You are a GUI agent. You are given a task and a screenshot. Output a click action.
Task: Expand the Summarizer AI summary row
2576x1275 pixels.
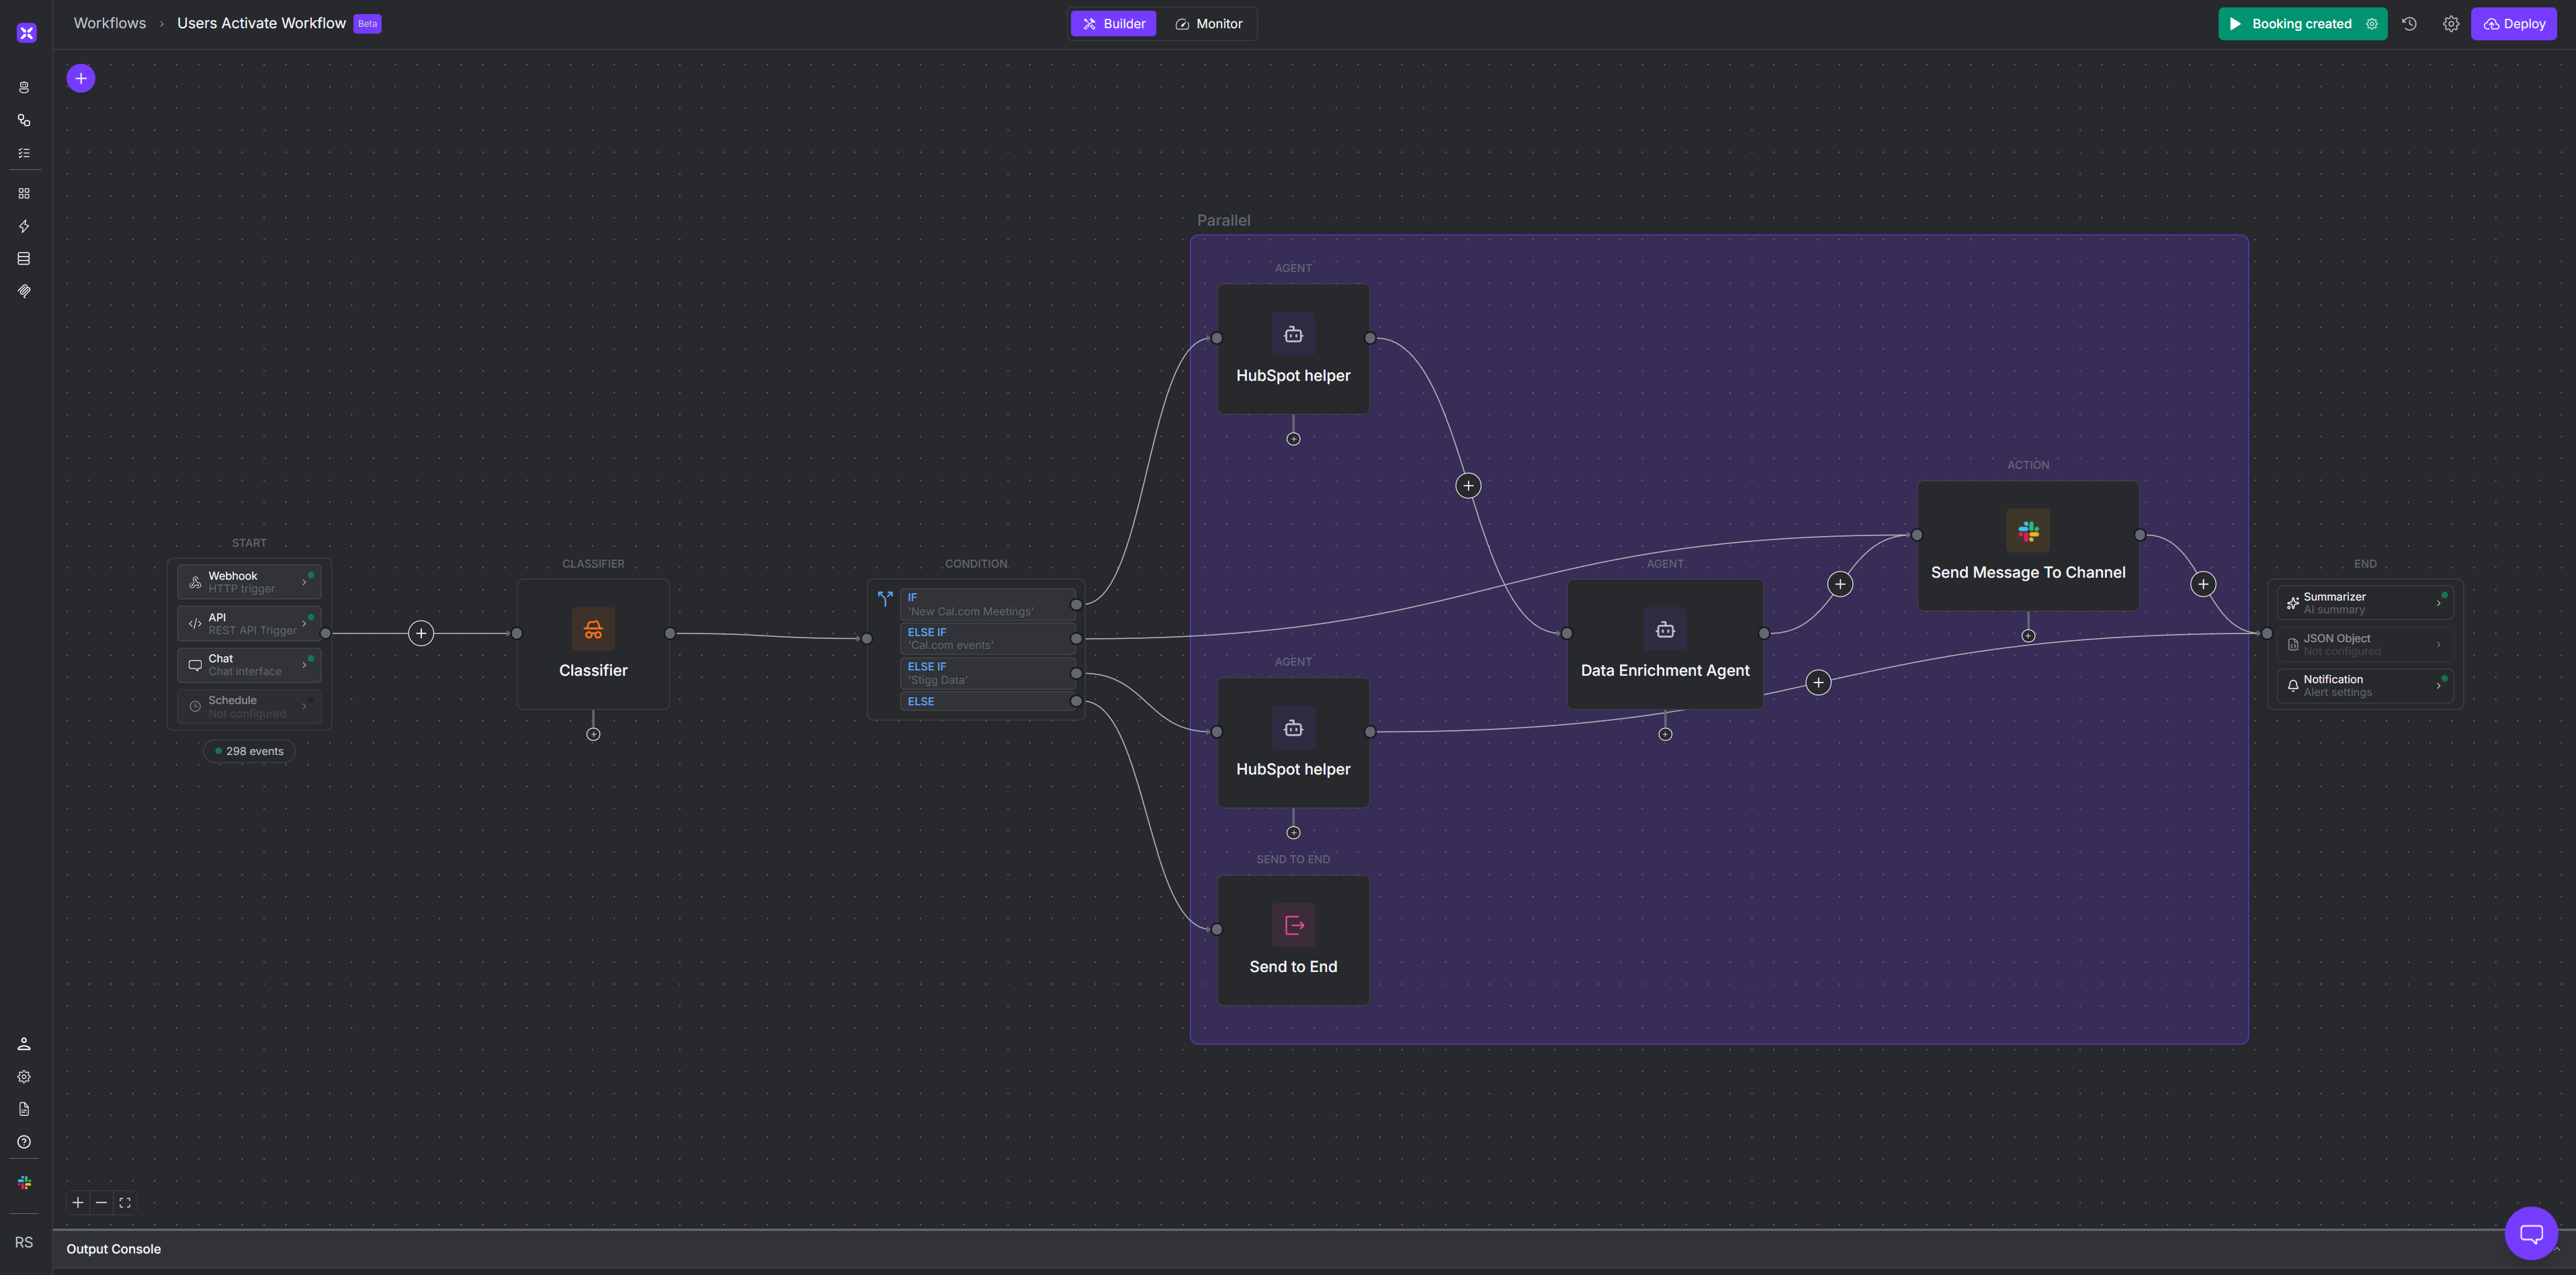(2438, 603)
